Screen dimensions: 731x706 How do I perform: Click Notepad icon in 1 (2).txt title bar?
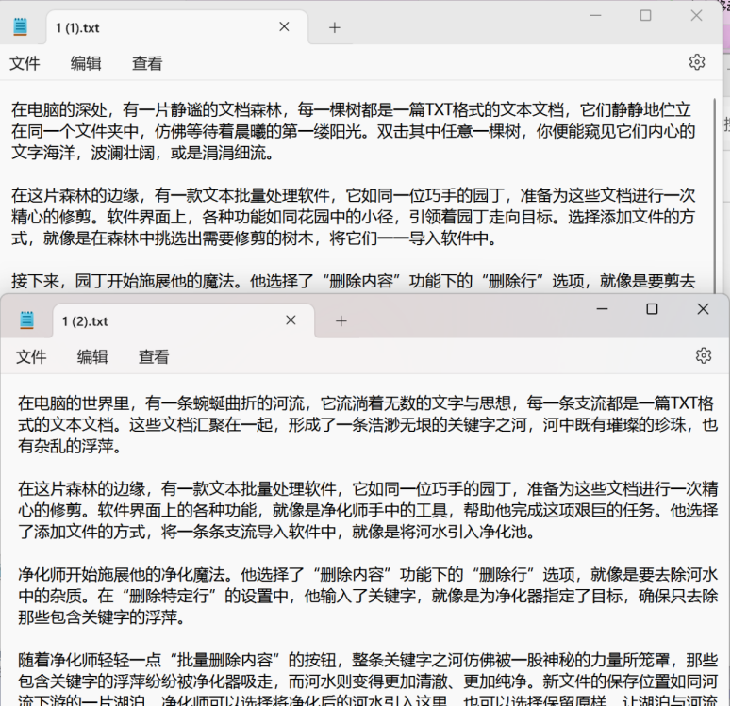pyautogui.click(x=27, y=321)
